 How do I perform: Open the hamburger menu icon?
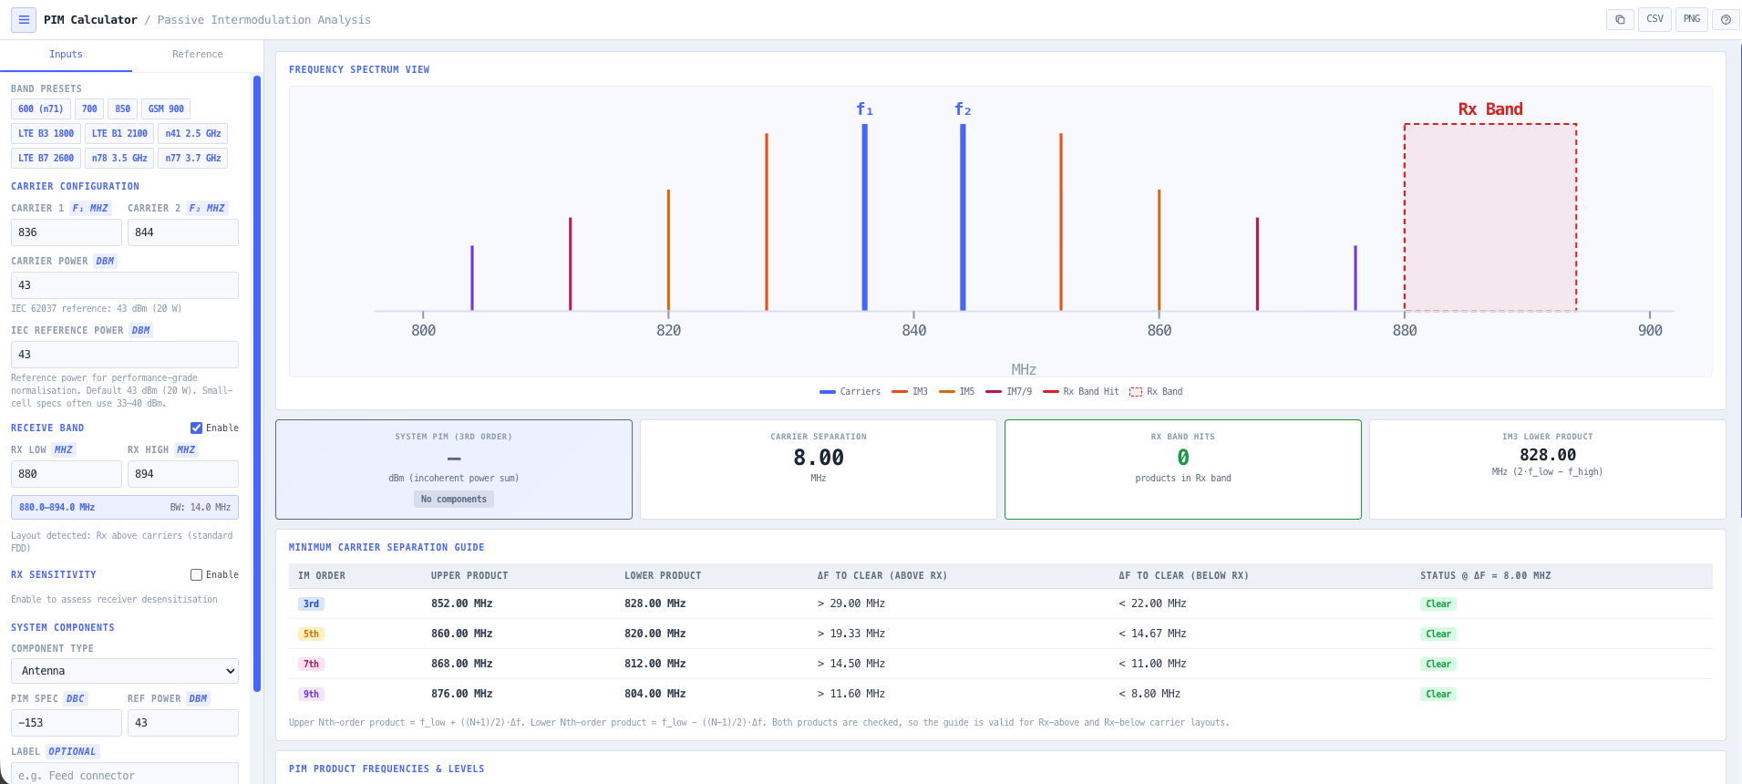24,19
